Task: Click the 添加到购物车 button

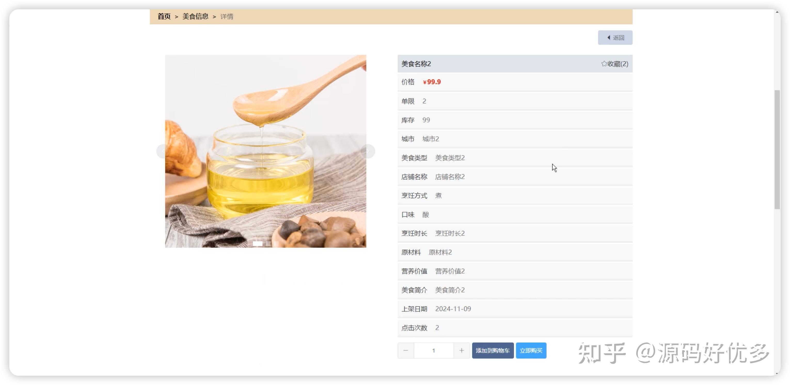Action: [493, 350]
